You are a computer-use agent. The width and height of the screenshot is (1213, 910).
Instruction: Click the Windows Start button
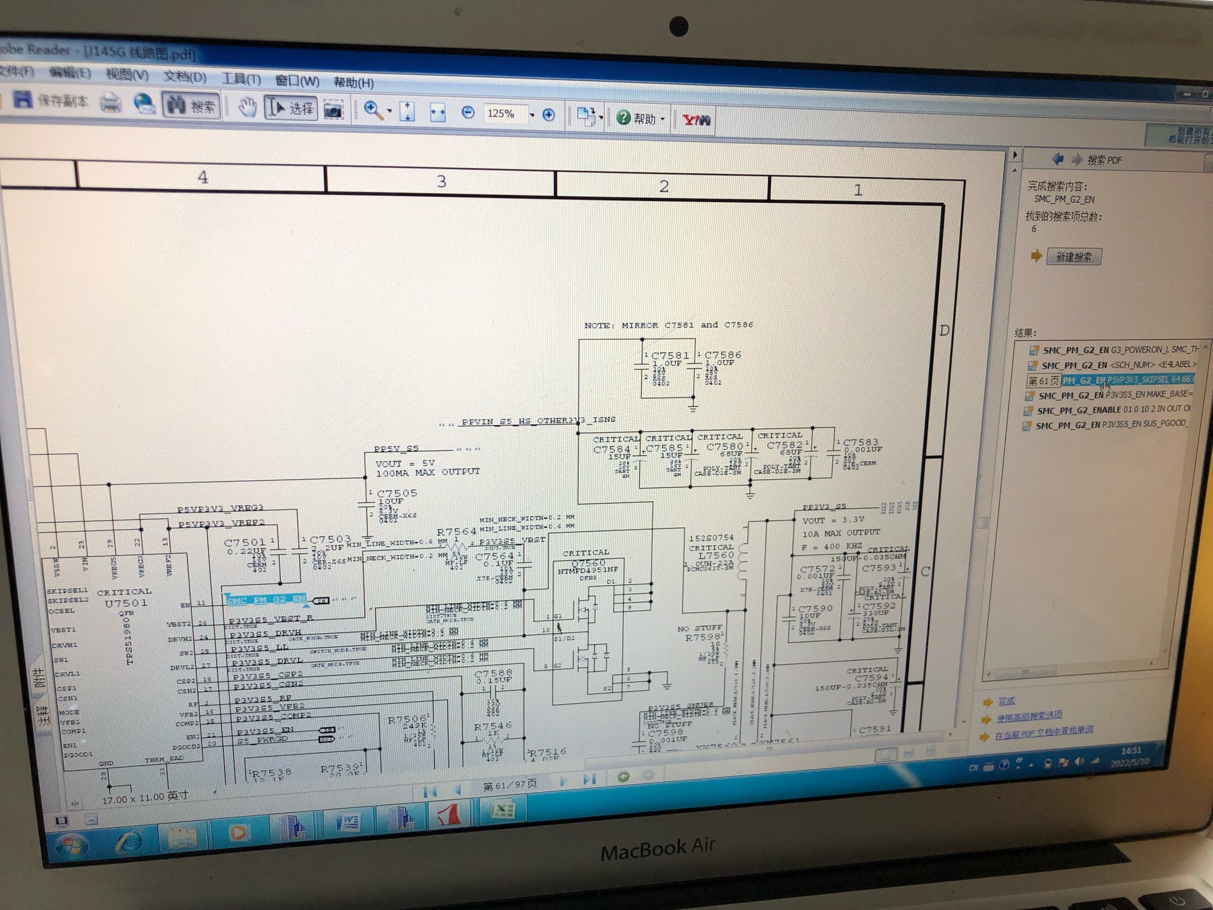pos(72,846)
